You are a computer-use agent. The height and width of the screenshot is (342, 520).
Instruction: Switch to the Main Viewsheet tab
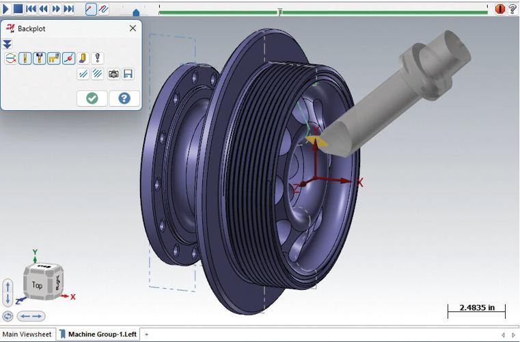click(26, 334)
